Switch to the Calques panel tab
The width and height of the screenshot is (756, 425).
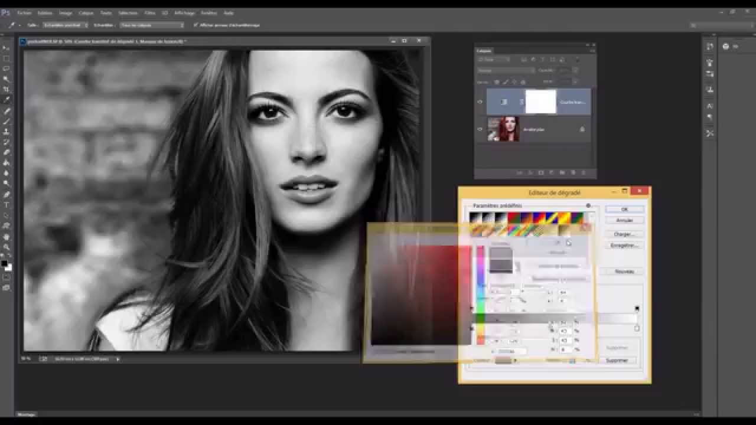[x=484, y=51]
